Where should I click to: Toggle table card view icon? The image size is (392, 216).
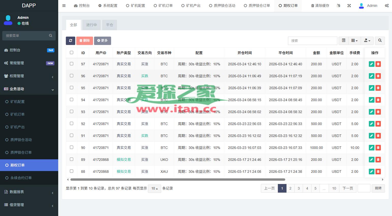pos(343,41)
